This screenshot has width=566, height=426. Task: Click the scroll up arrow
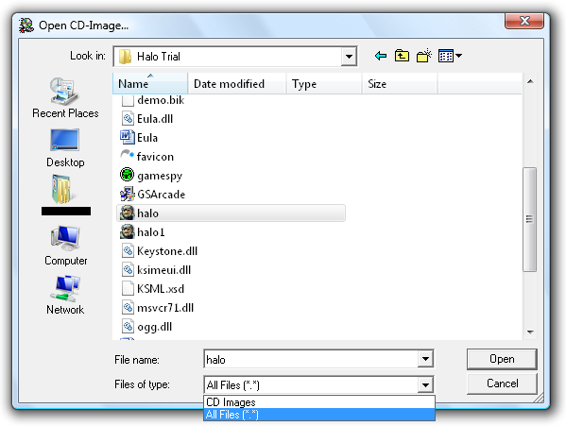530,81
